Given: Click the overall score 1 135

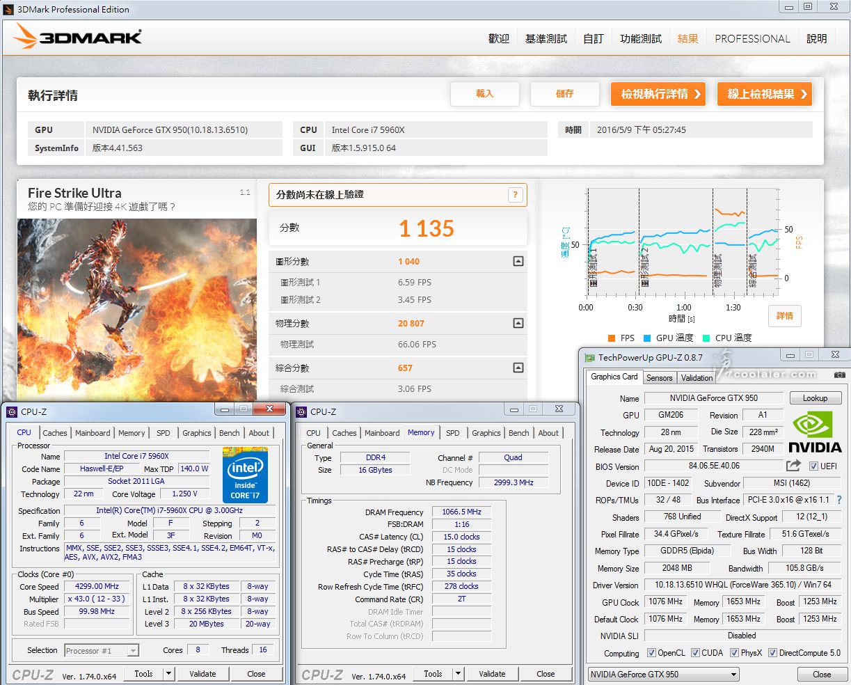Looking at the screenshot, I should coord(426,228).
